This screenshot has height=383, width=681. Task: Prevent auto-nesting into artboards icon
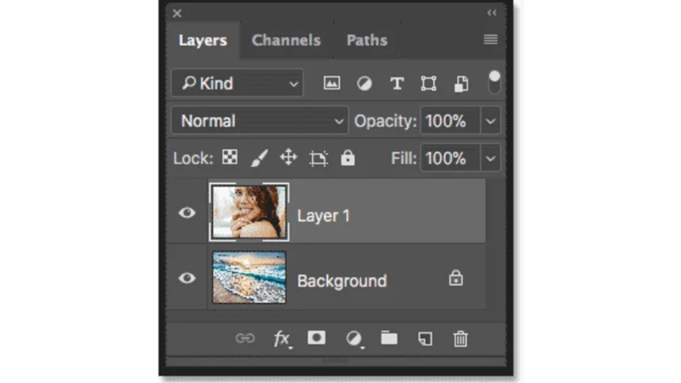coord(318,158)
